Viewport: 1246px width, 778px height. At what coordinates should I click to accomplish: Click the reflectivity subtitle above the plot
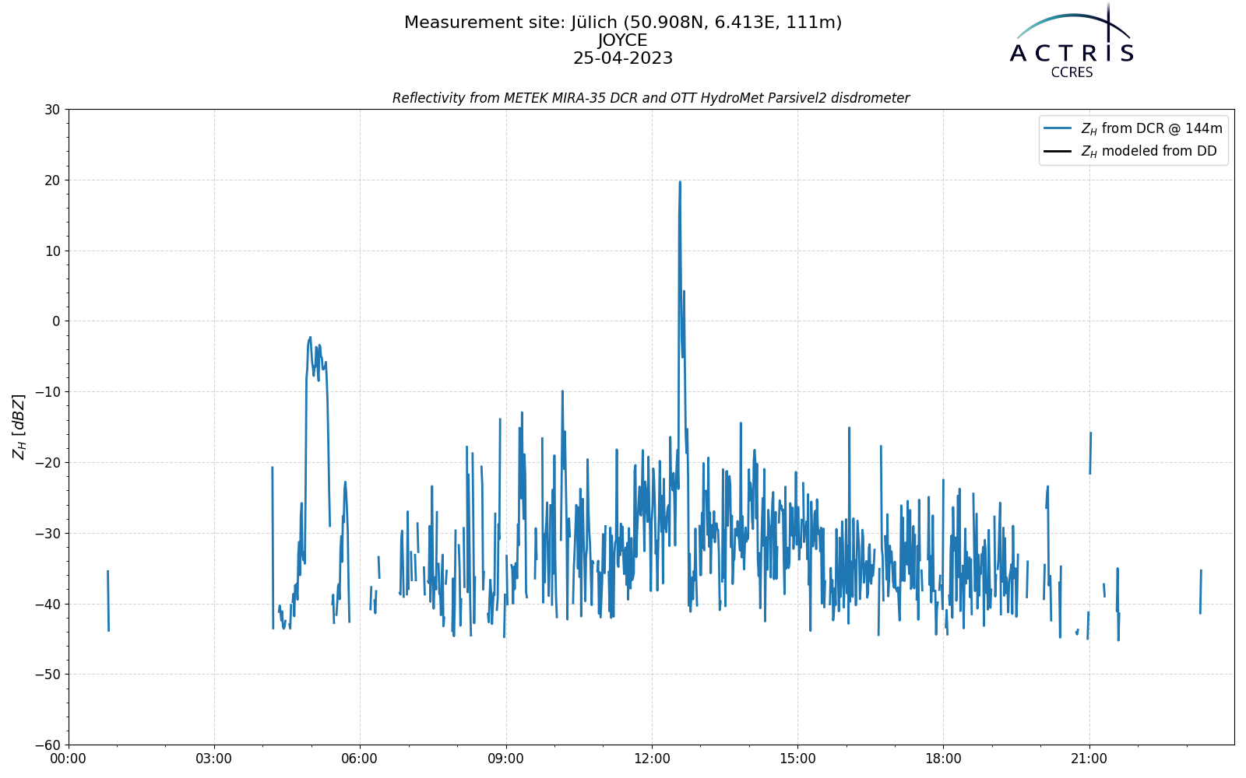651,98
